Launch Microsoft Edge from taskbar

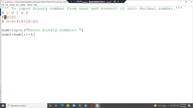(x=62, y=106)
